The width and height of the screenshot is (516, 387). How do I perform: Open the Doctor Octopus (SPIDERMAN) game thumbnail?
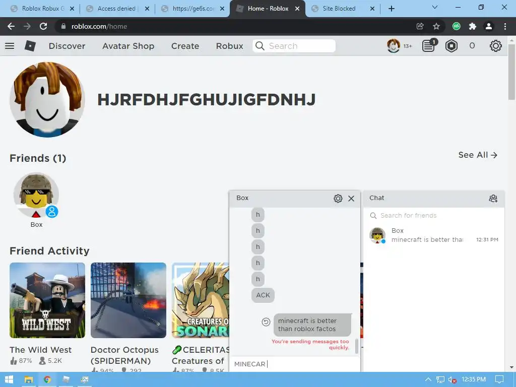point(128,300)
